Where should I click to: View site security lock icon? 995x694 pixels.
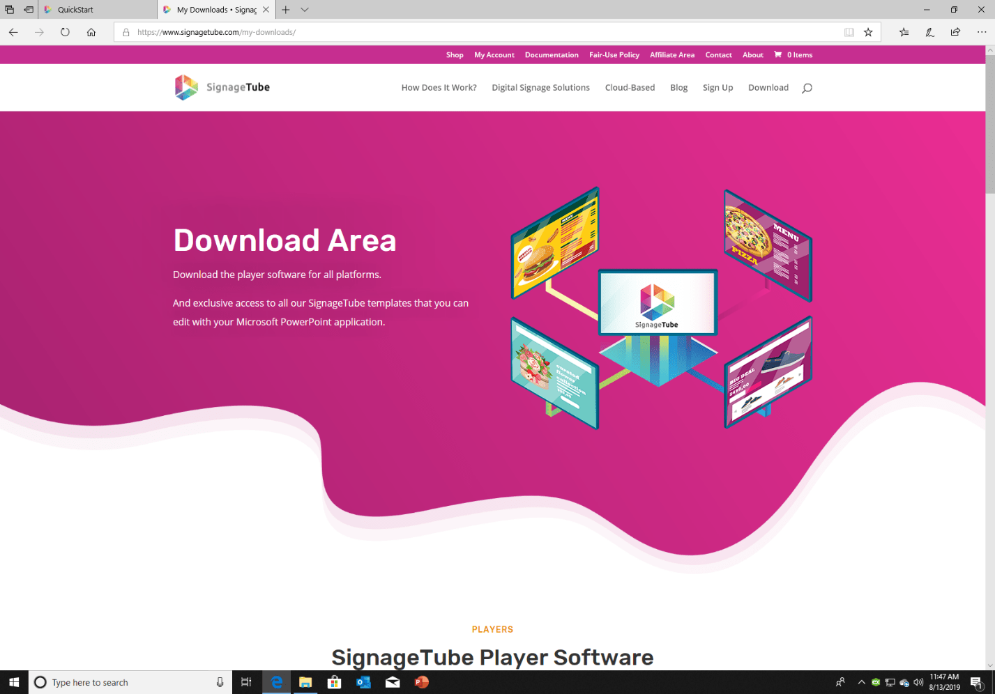click(126, 32)
